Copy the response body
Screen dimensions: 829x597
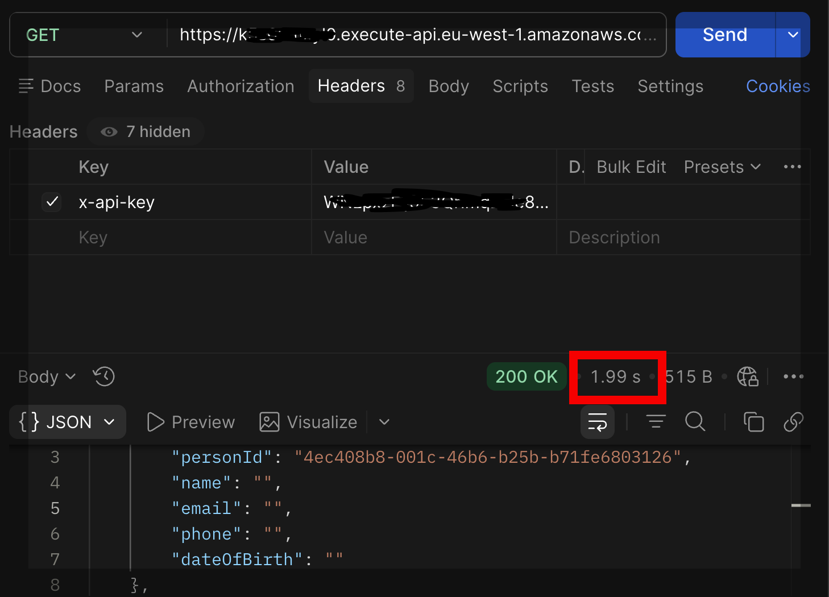pyautogui.click(x=753, y=422)
